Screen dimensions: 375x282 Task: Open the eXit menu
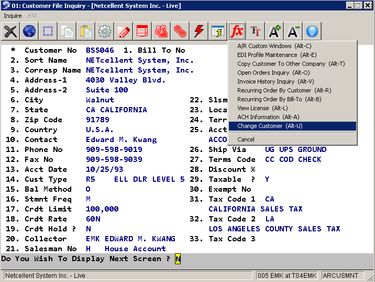pyautogui.click(x=32, y=16)
